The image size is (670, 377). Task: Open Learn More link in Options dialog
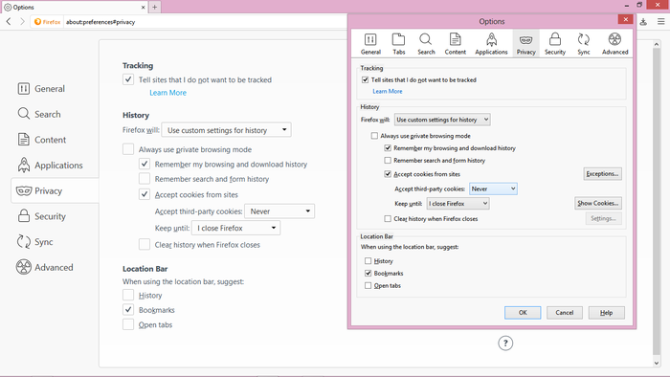(x=387, y=91)
